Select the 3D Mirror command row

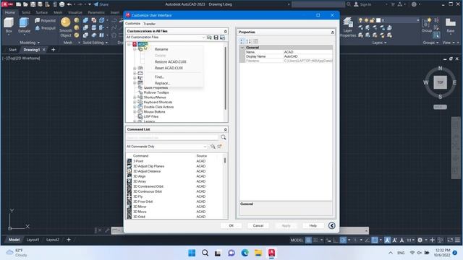pos(176,207)
